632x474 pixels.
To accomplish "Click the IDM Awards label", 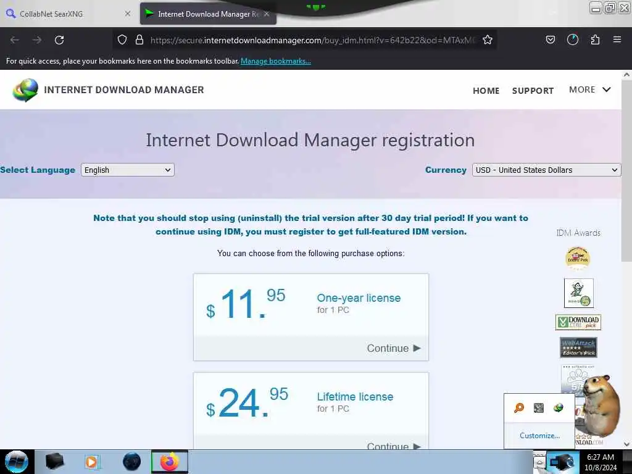I will tap(578, 233).
